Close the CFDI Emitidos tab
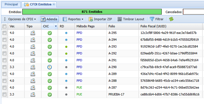 point(54,4)
